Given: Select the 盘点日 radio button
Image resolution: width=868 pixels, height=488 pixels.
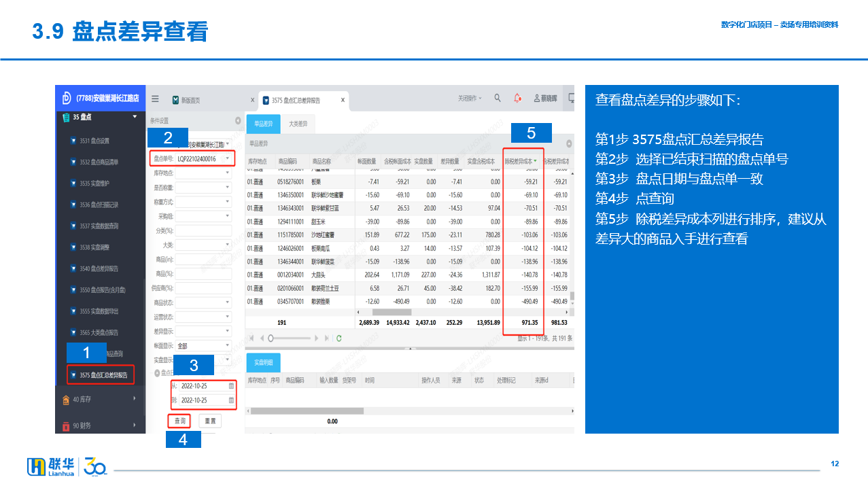Looking at the screenshot, I should pyautogui.click(x=156, y=372).
